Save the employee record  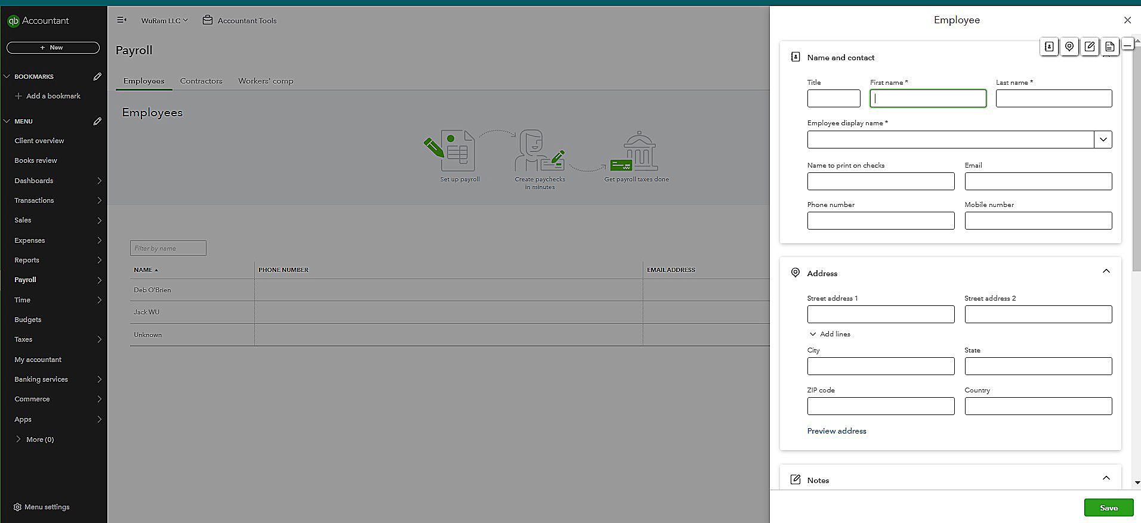click(1108, 507)
